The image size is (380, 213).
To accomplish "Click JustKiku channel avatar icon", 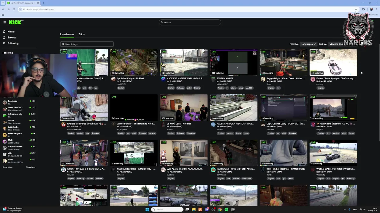I will click(163, 170).
